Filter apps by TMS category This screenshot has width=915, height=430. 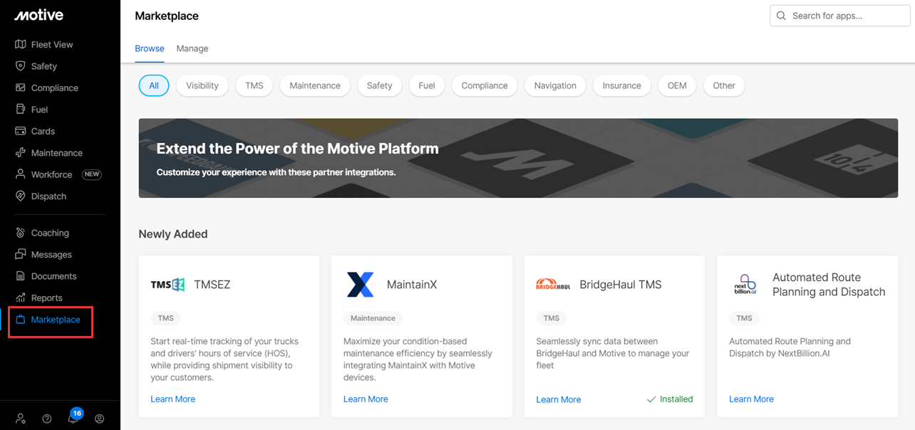(x=254, y=85)
